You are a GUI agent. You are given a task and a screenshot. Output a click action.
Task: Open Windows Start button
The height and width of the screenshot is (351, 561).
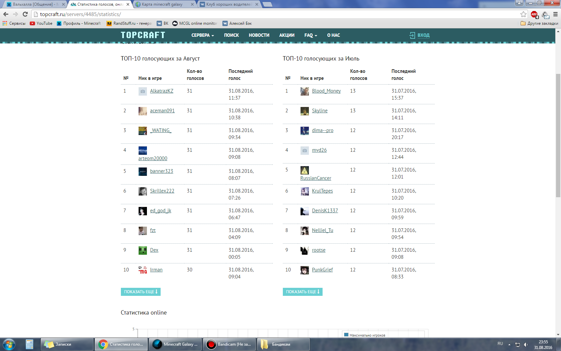click(9, 344)
